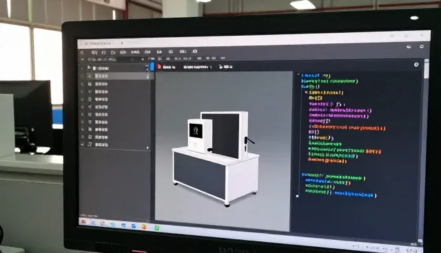441x253 pixels.
Task: Open the red icon on the taskbar
Action: (x=83, y=222)
